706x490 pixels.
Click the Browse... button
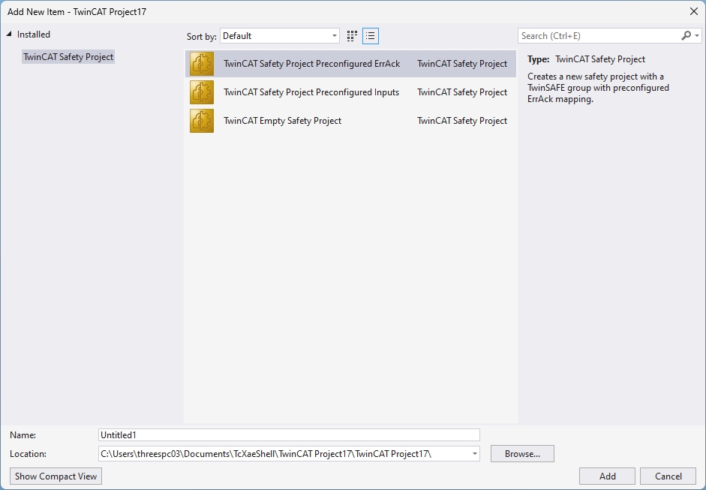[522, 453]
